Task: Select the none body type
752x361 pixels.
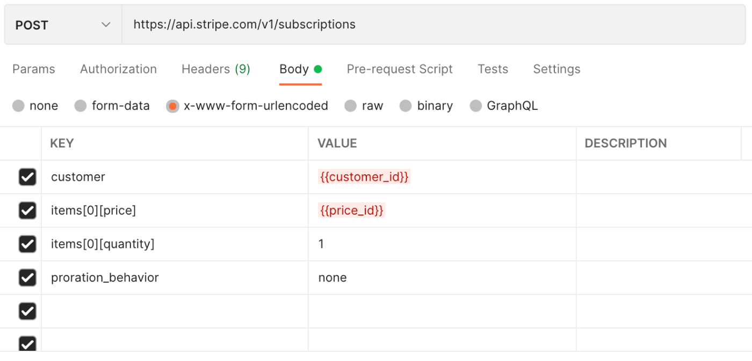Action: [x=18, y=106]
